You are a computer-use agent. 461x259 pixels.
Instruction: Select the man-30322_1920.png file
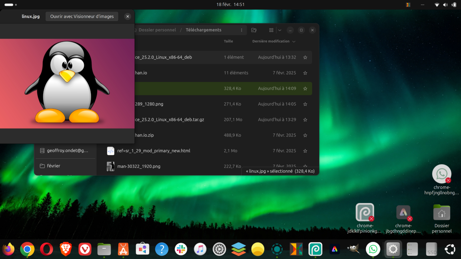pos(139,166)
